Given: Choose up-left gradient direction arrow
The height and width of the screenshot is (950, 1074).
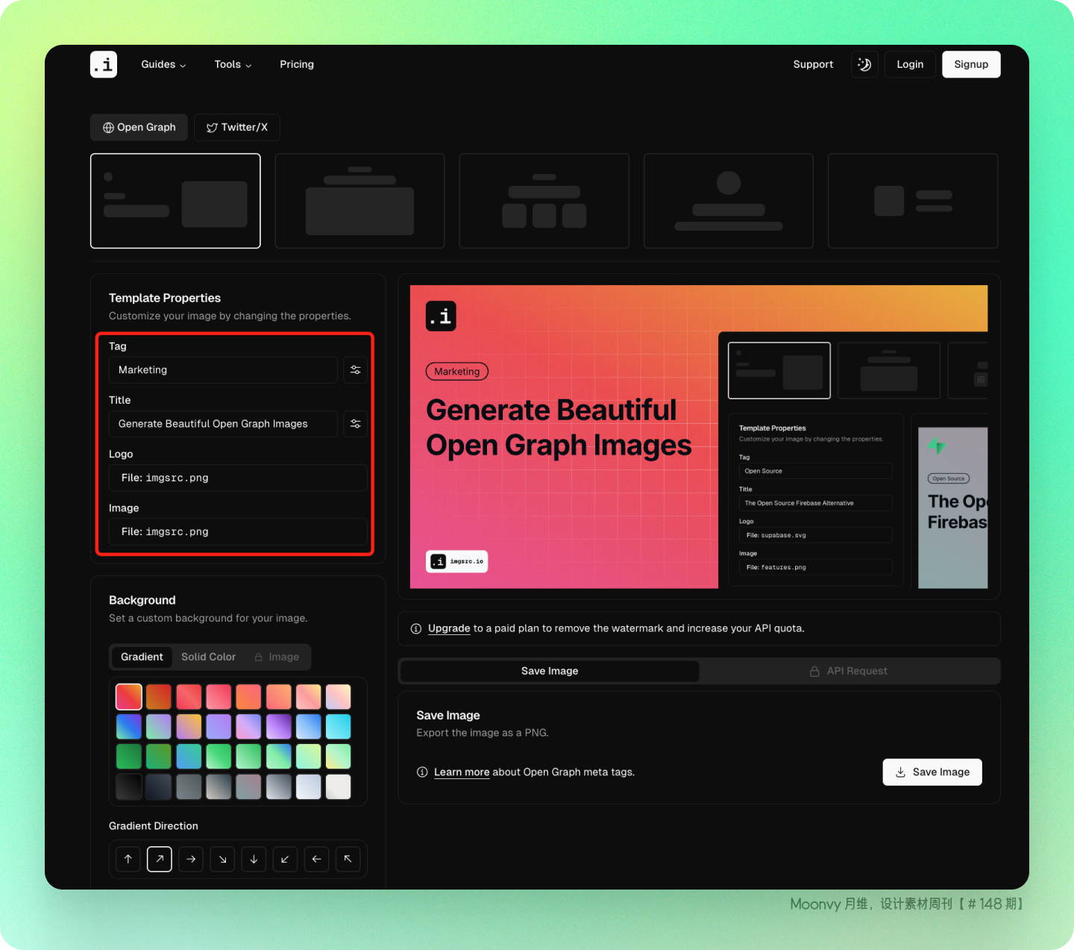Looking at the screenshot, I should (348, 859).
